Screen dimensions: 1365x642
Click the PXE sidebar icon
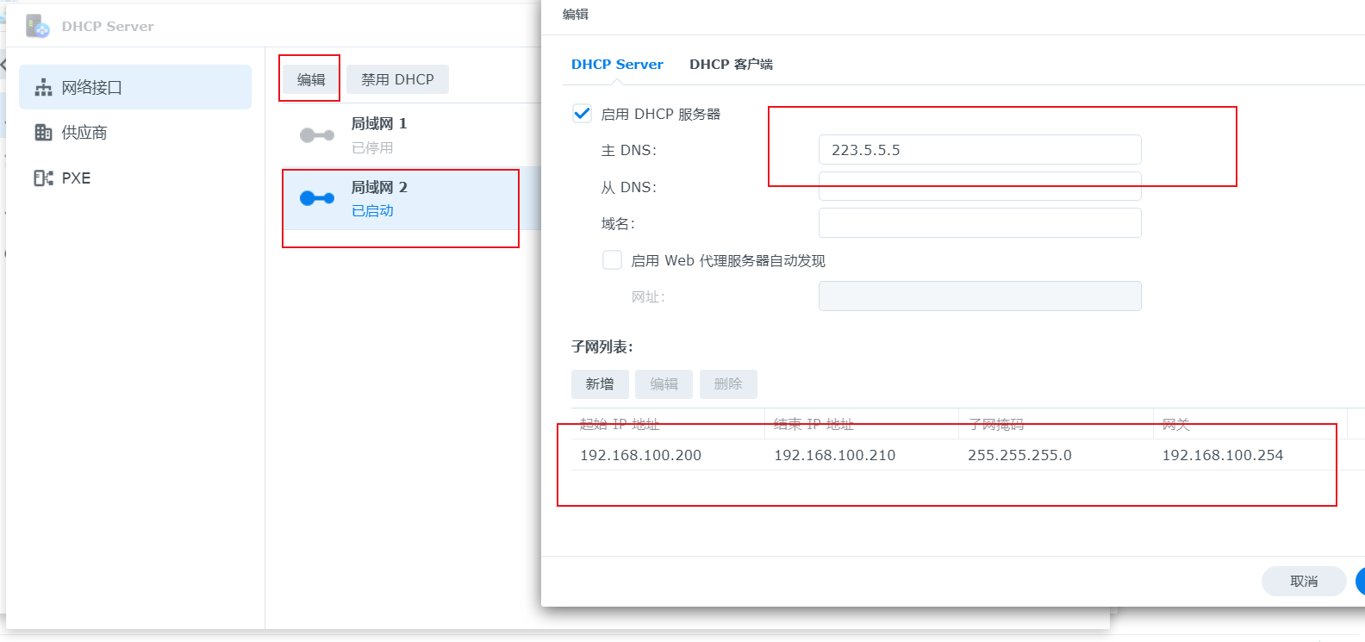pyautogui.click(x=43, y=178)
